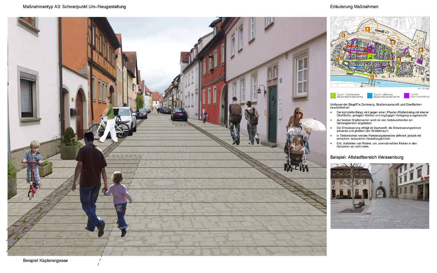Click the 'Erläuterung Maßnahmen' heading
437x273 pixels.
pos(354,7)
